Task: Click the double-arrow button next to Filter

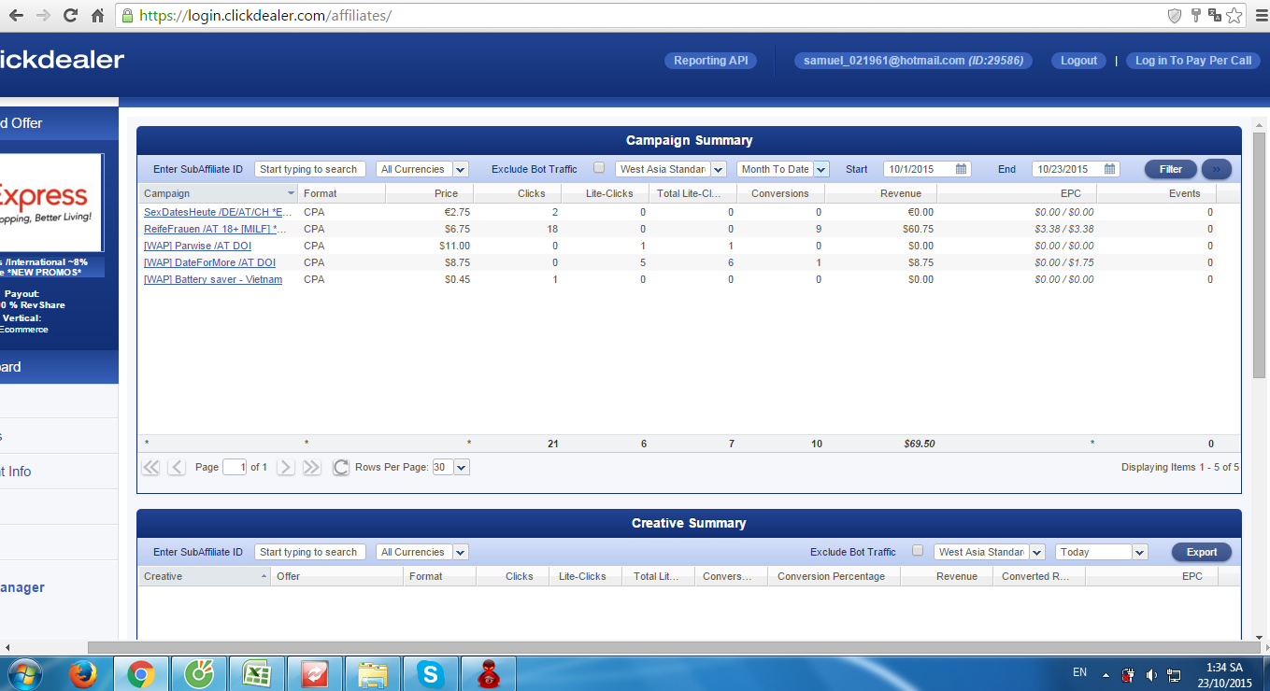Action: (x=1216, y=169)
